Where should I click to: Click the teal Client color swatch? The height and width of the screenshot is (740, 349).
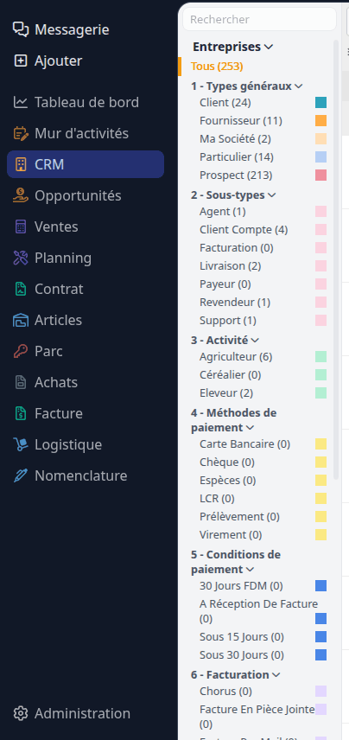(x=321, y=103)
